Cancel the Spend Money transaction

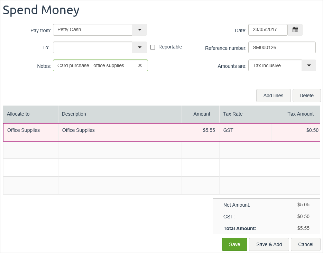(305, 244)
